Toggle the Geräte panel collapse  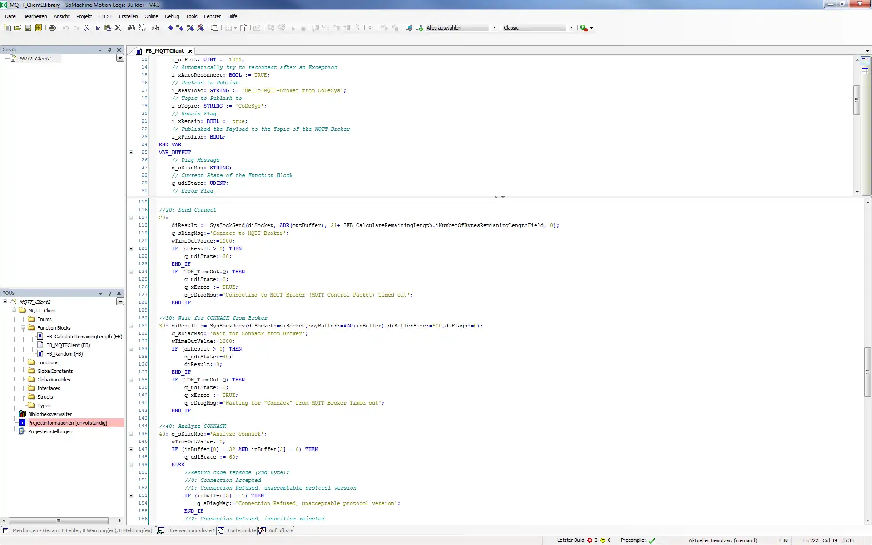100,50
